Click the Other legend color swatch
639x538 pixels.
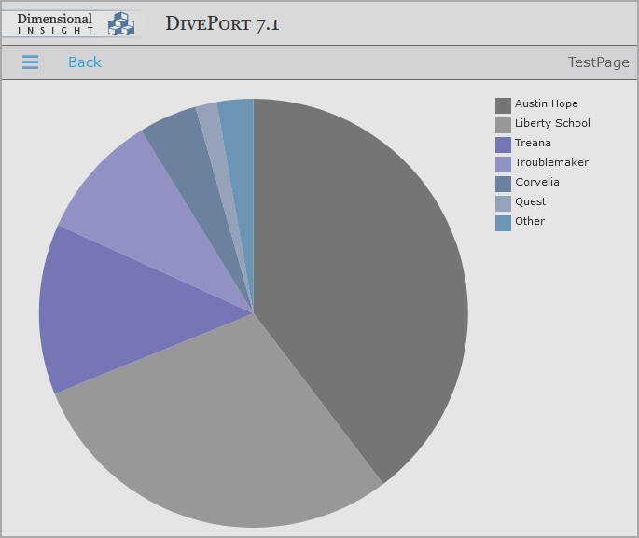click(503, 223)
